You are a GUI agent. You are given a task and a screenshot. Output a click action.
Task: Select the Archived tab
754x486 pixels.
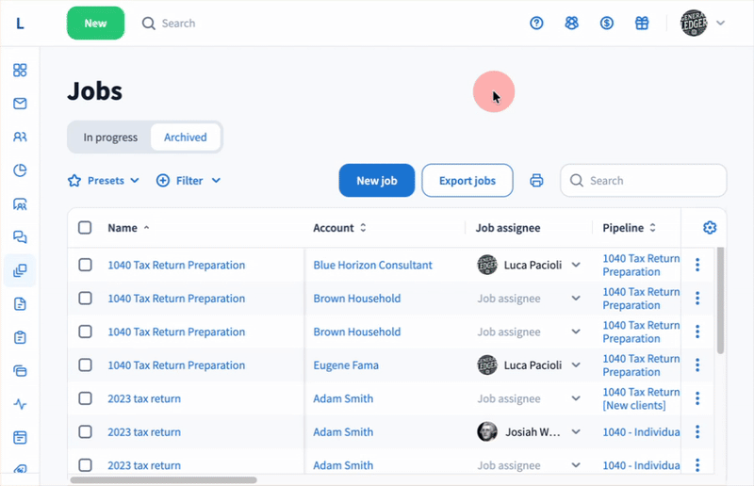[x=186, y=138]
